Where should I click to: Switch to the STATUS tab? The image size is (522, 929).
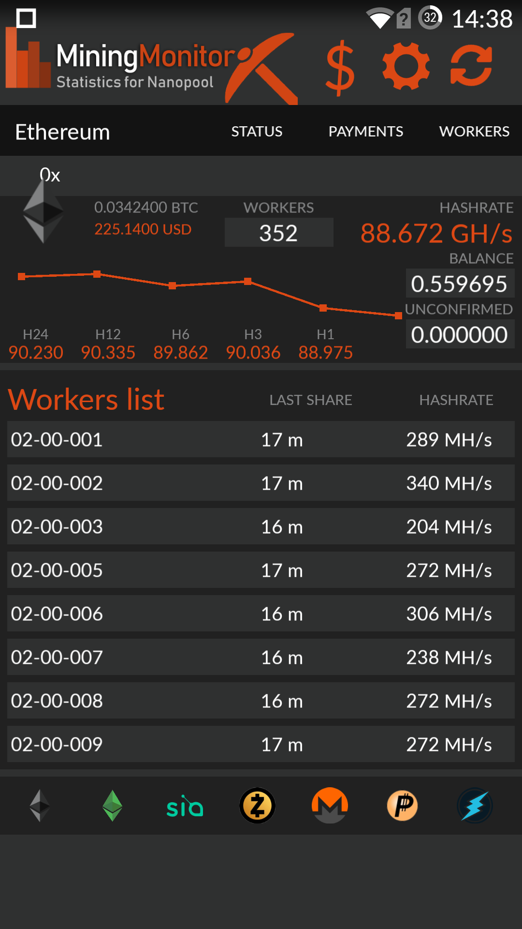coord(257,131)
